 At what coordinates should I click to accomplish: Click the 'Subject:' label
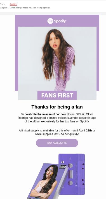click(4, 8)
